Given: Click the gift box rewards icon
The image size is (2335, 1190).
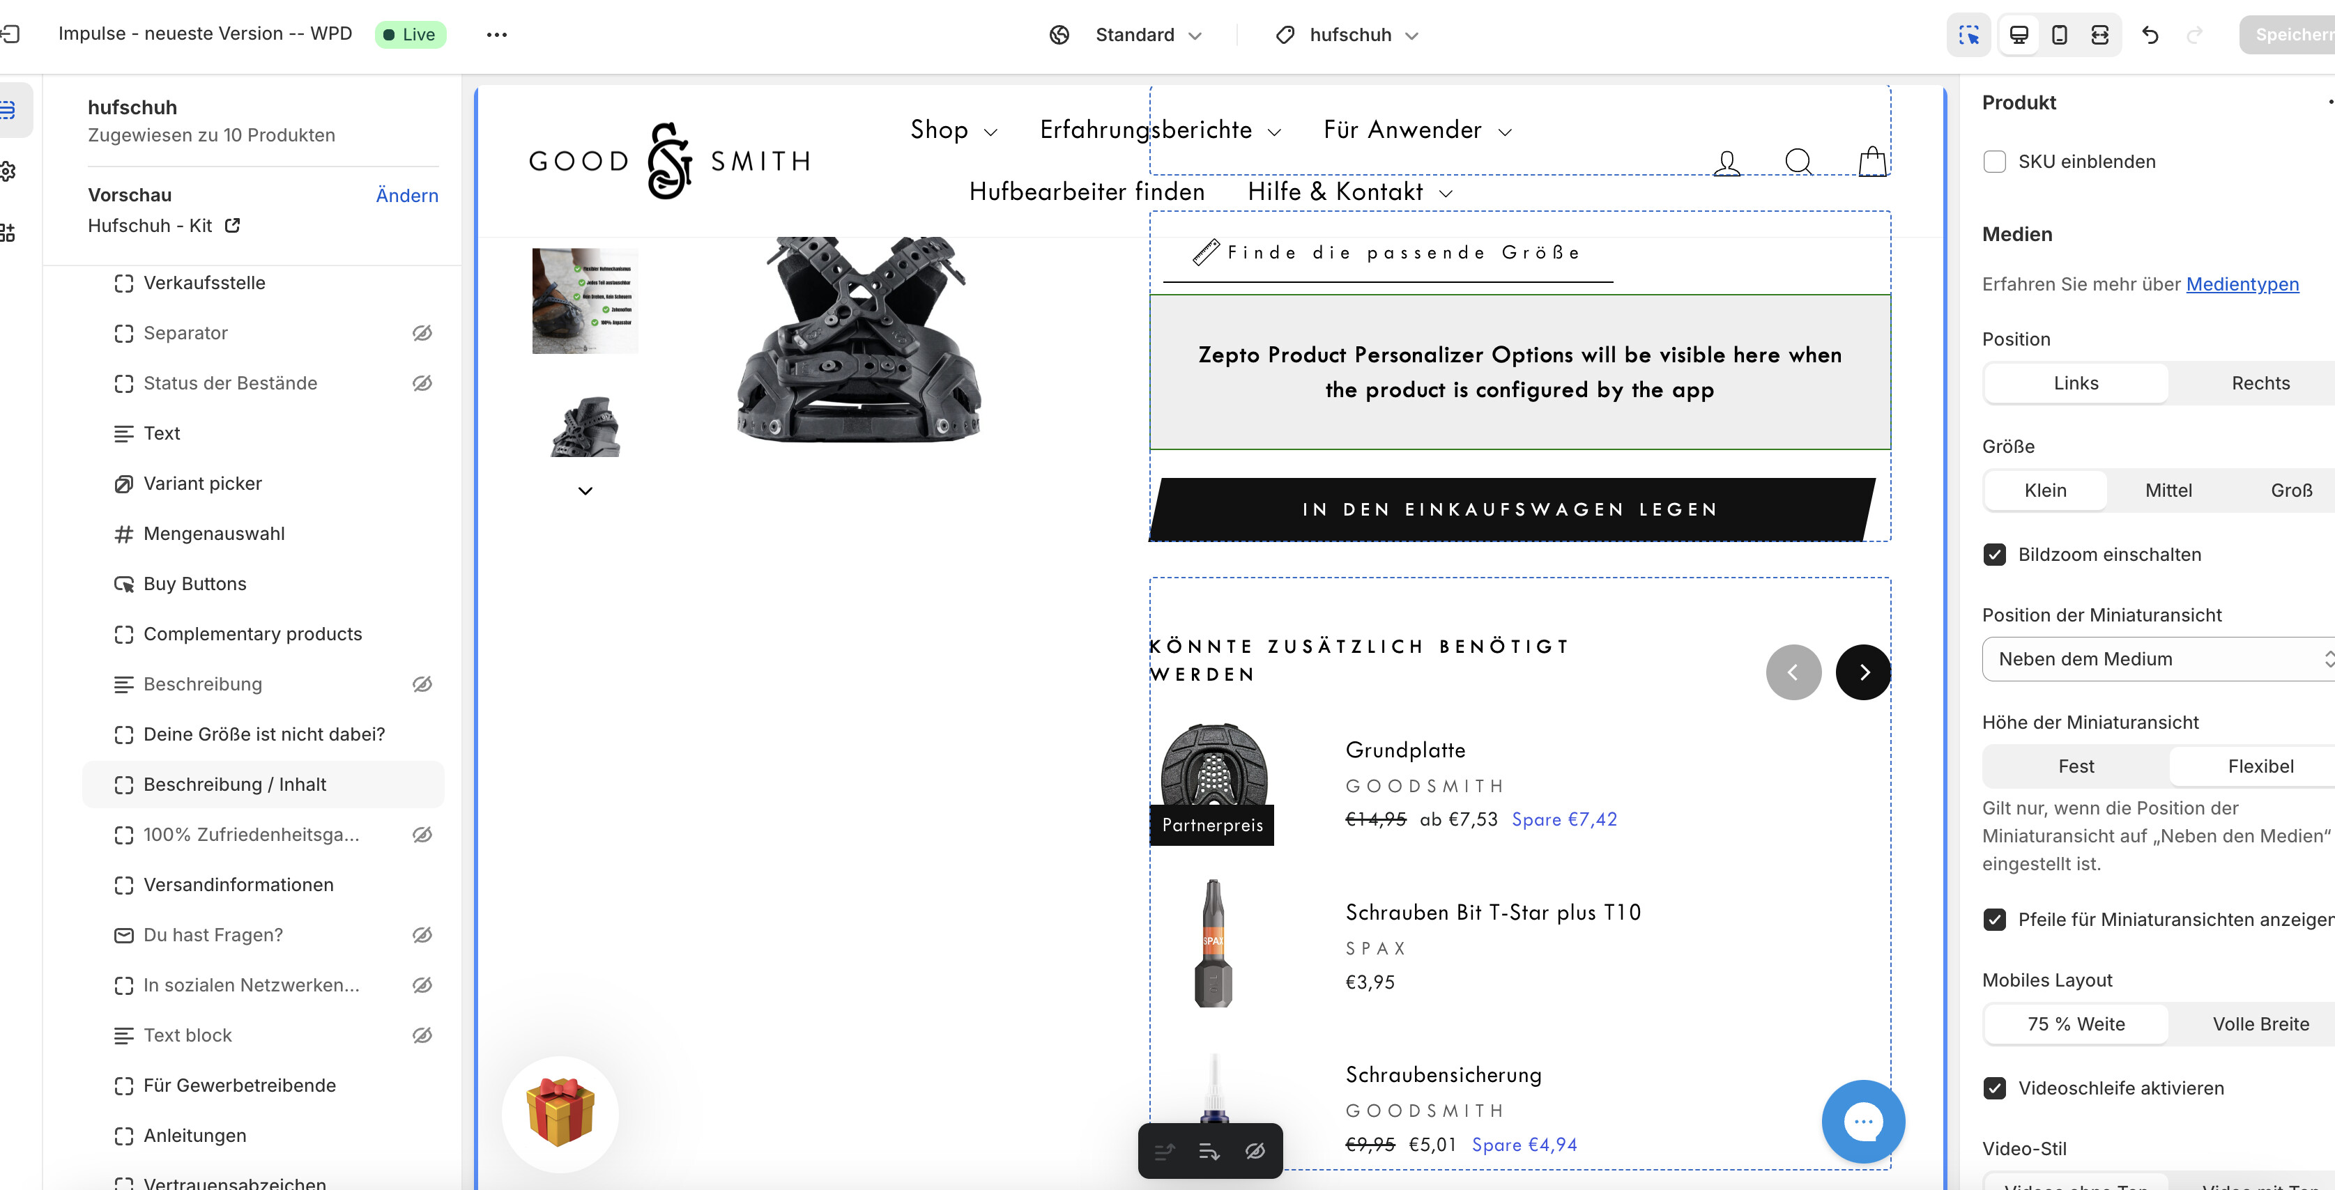Looking at the screenshot, I should point(560,1114).
